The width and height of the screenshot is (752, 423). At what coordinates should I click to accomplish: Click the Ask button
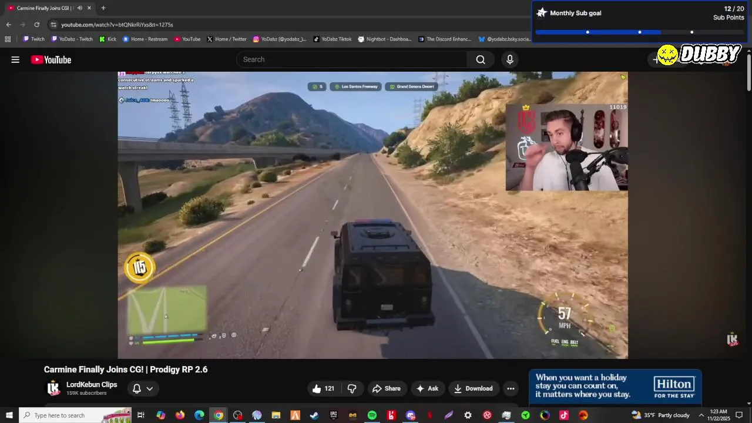427,388
